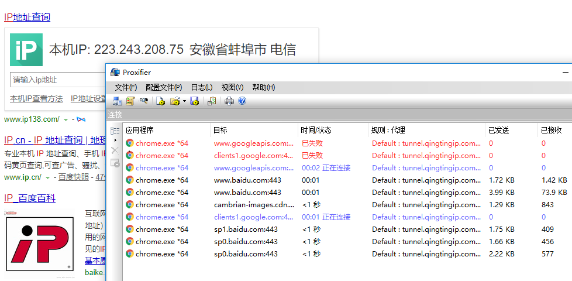Open the 基本 link in the baike snippet
This screenshot has height=281, width=572.
pyautogui.click(x=95, y=261)
